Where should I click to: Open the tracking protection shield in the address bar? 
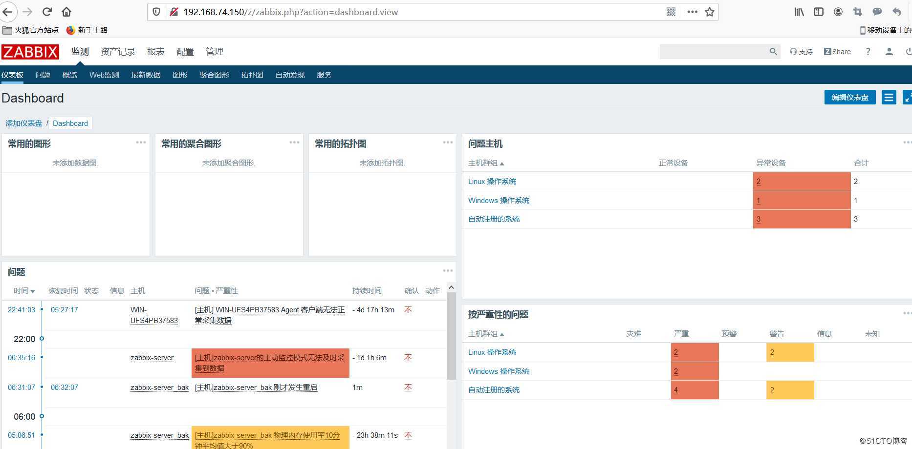point(156,12)
